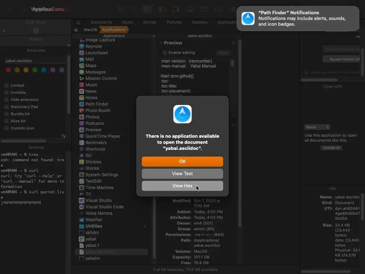Viewport: 365px width, 274px height.
Task: Check the Hide extension checkbox
Action: 6,100
